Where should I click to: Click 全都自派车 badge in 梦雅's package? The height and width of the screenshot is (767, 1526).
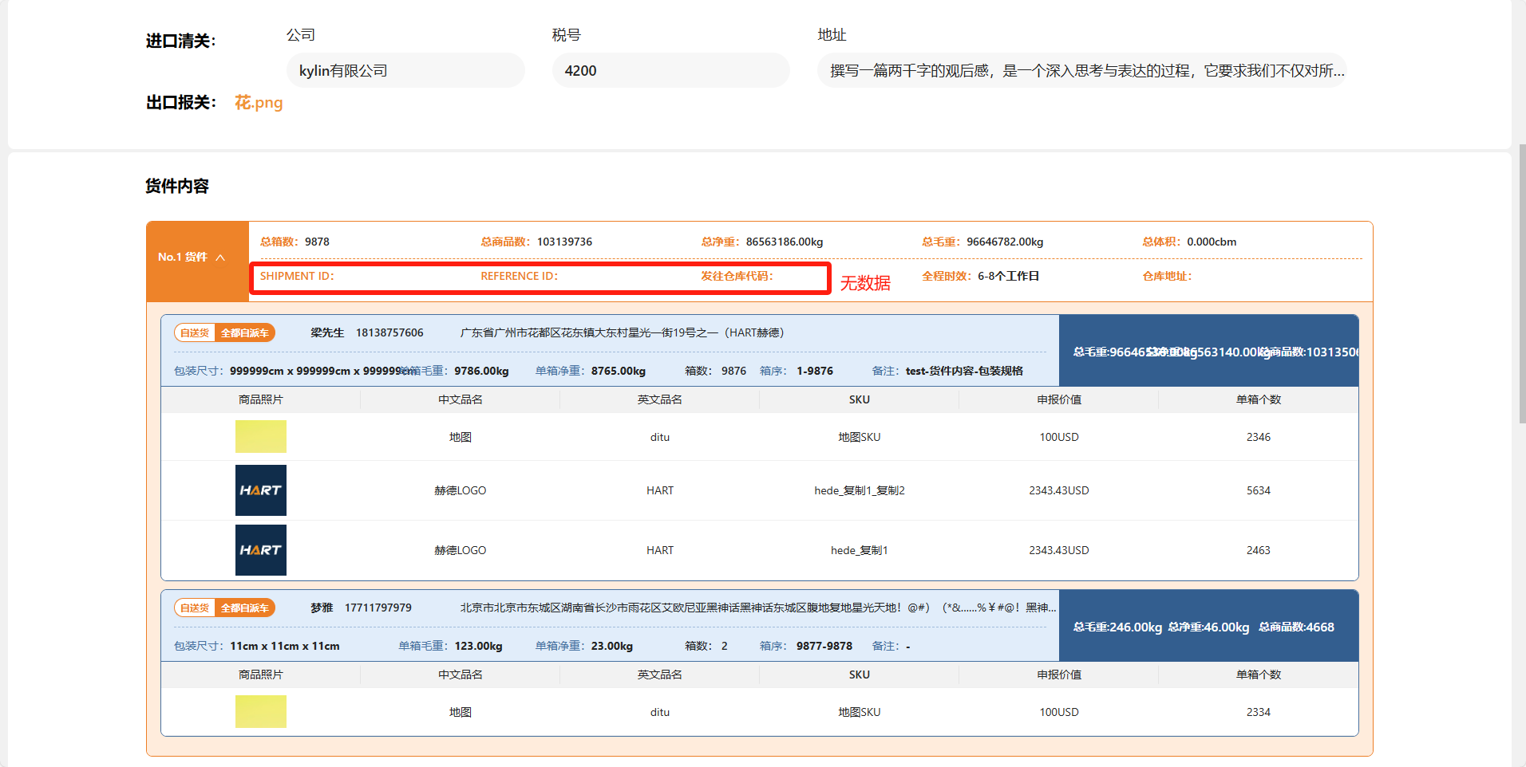[x=244, y=608]
